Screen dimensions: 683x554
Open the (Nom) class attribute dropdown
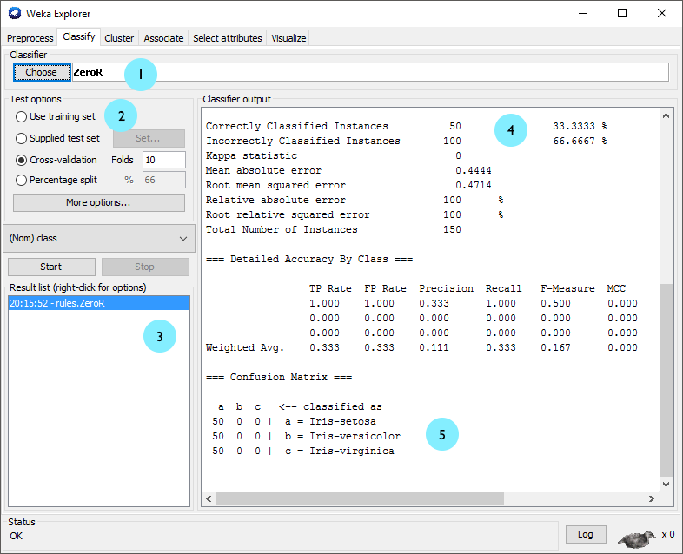(98, 238)
